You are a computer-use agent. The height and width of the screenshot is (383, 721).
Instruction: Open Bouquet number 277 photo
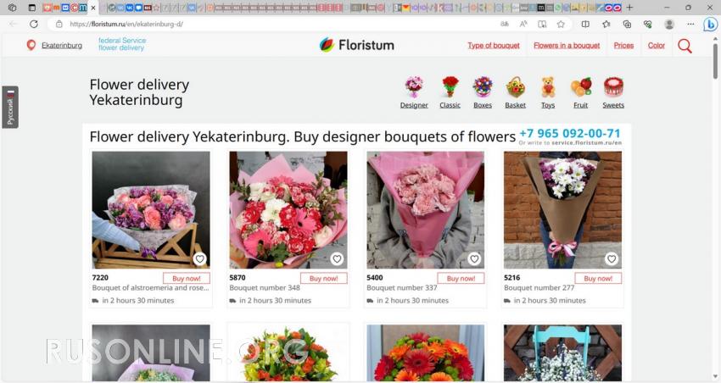(563, 210)
